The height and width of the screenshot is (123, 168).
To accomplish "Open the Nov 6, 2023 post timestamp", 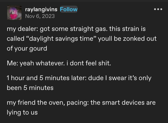I will 40,16.
